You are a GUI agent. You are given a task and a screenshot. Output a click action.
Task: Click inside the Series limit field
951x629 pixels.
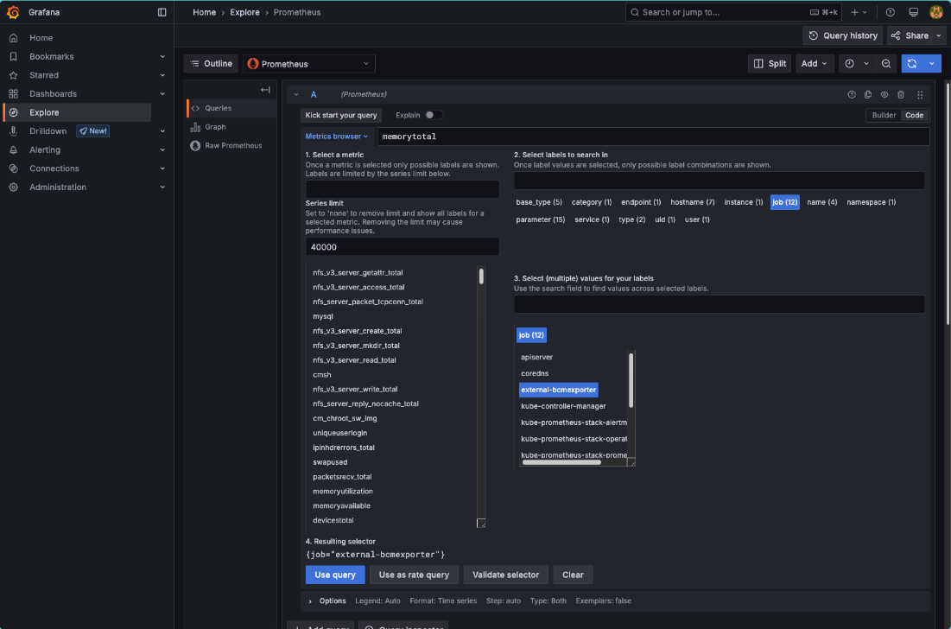click(x=402, y=246)
